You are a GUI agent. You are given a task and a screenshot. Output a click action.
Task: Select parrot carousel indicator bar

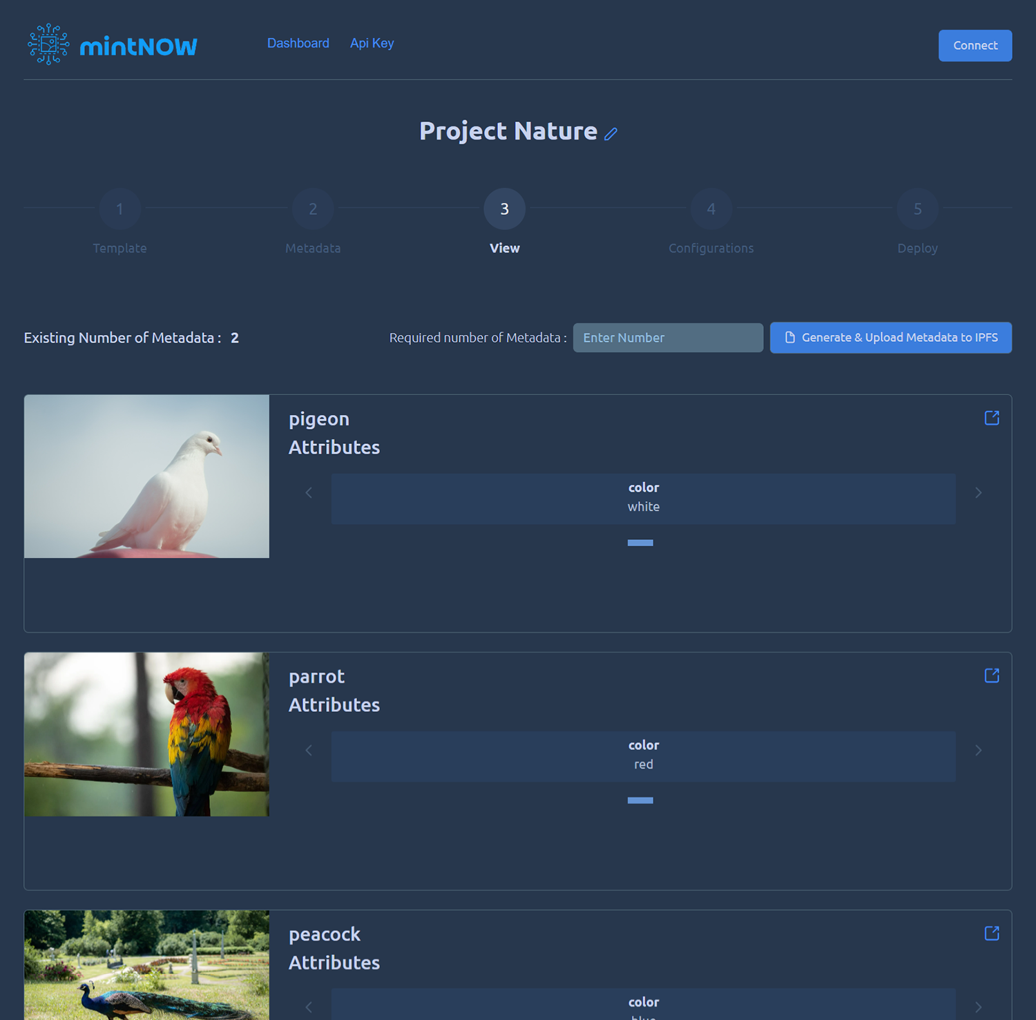(x=640, y=800)
